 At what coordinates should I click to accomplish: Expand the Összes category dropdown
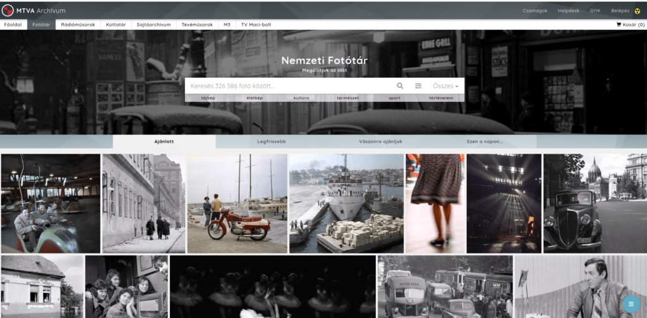pos(445,85)
